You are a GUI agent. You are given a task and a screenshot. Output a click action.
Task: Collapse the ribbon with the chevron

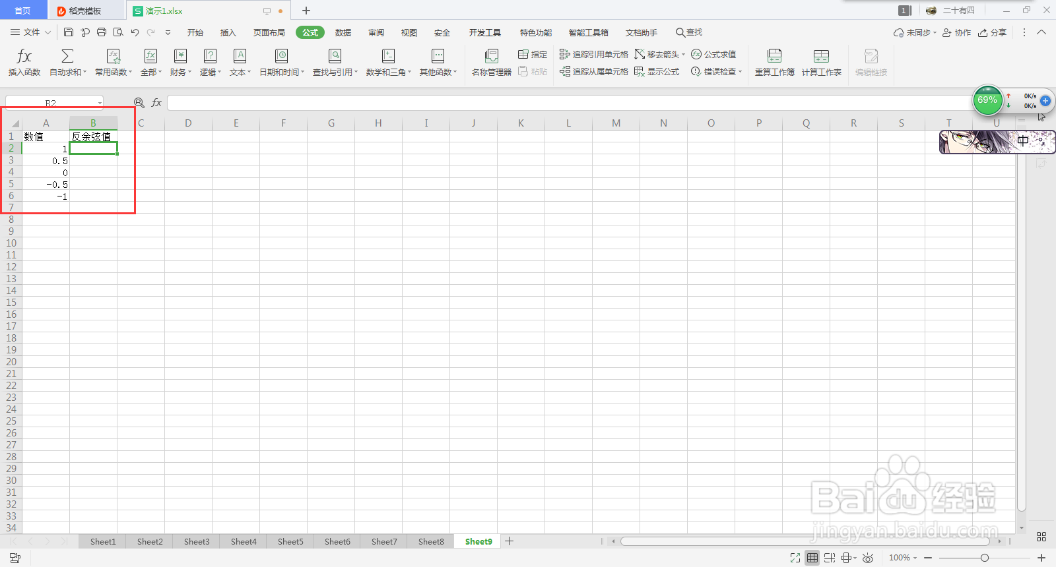(x=1041, y=32)
